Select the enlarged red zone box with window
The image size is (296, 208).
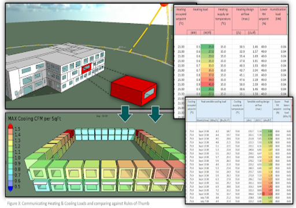[134, 90]
